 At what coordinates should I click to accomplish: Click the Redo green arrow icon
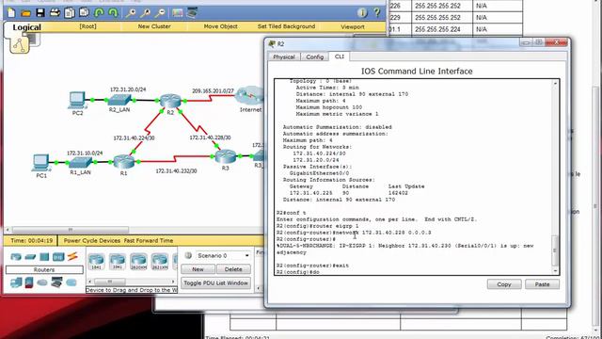click(x=113, y=13)
